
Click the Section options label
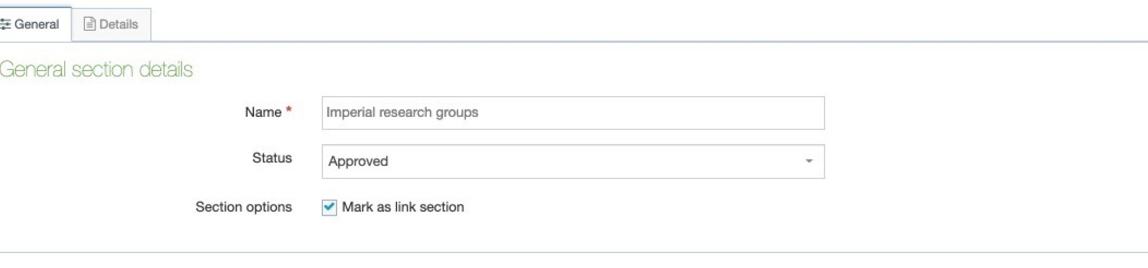tap(243, 207)
